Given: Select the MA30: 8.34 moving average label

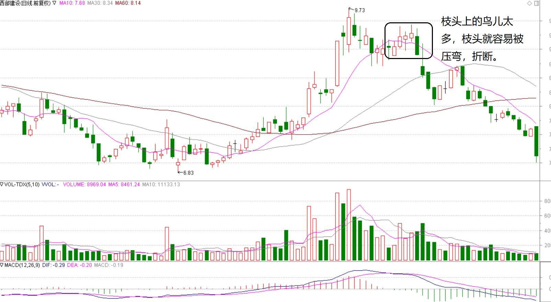Looking at the screenshot, I should pyautogui.click(x=100, y=3).
